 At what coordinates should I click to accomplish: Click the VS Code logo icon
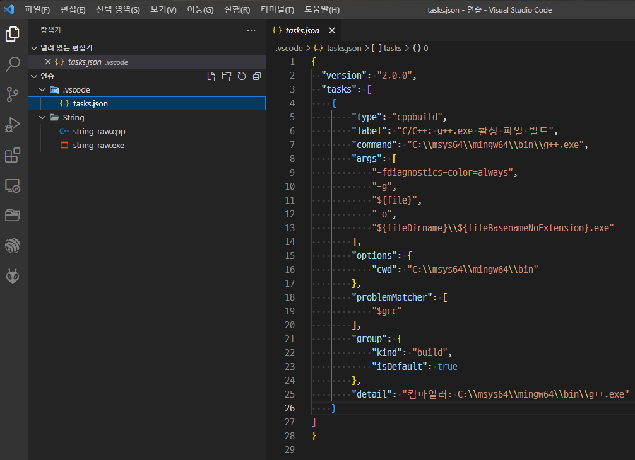[x=9, y=9]
